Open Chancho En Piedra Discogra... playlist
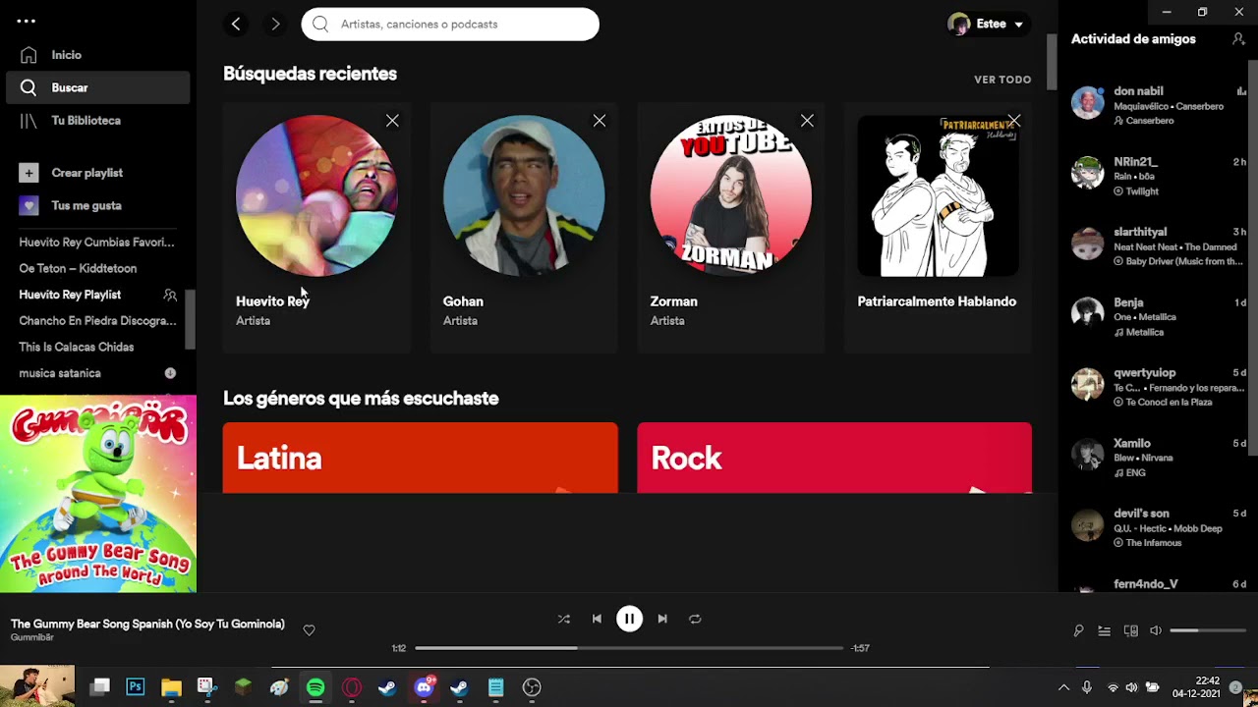Screen dimensions: 1258x707 (97, 320)
